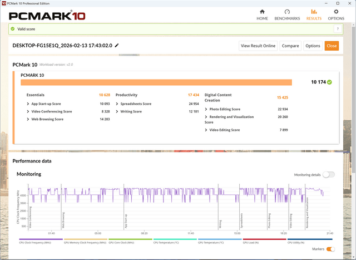Click the result name DESKTOP-FG15E1Q text
The image size is (356, 260).
click(62, 46)
